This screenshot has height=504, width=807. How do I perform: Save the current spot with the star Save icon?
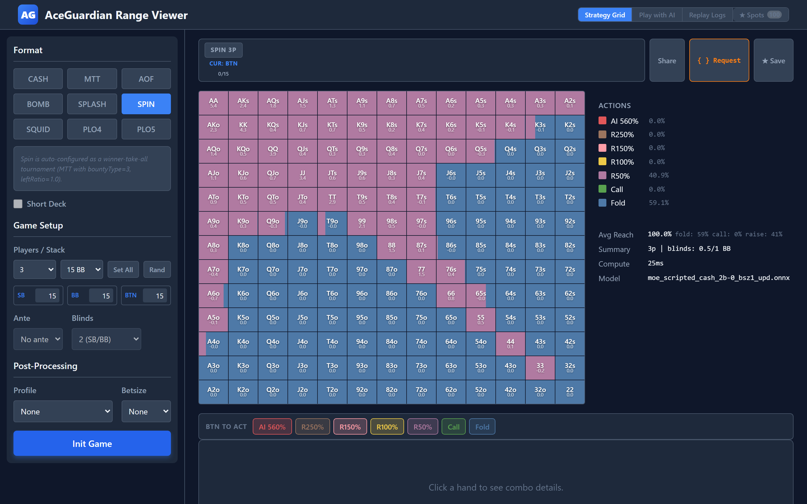click(773, 60)
